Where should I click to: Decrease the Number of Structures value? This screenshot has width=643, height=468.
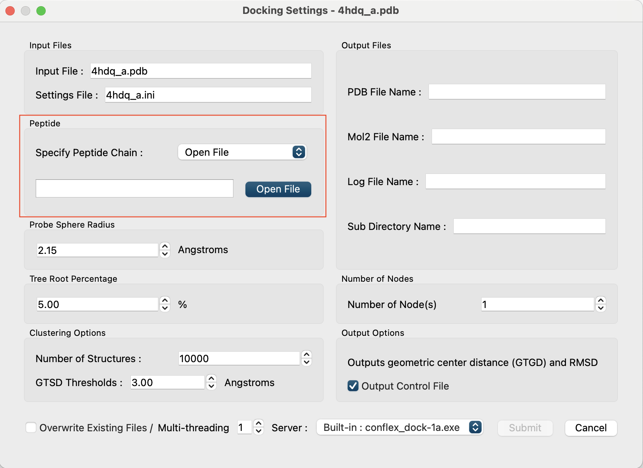point(307,362)
